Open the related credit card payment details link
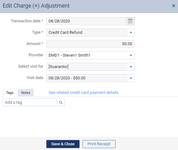Screen dimensions: 178x150 click(x=83, y=92)
